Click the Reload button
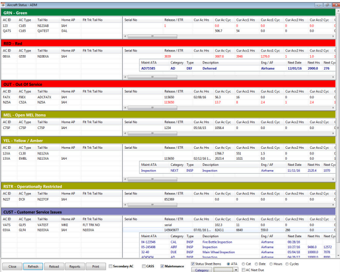 [54, 266]
